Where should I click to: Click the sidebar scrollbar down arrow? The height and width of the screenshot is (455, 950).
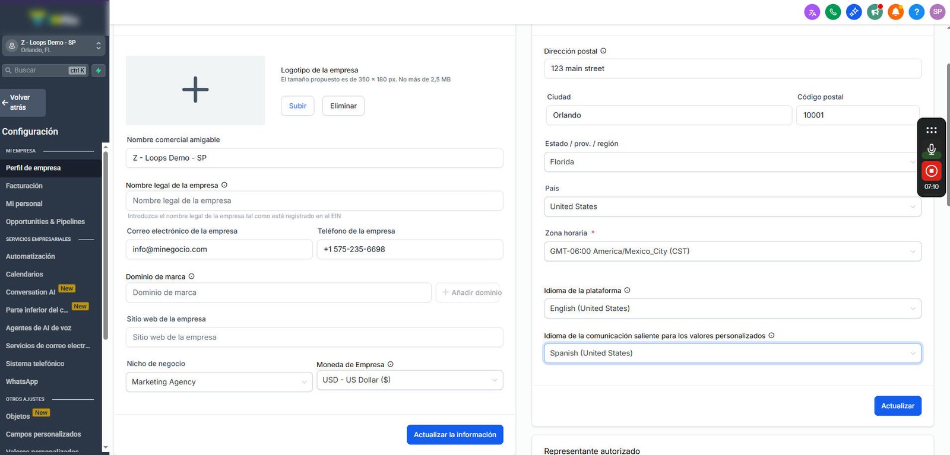pyautogui.click(x=106, y=448)
